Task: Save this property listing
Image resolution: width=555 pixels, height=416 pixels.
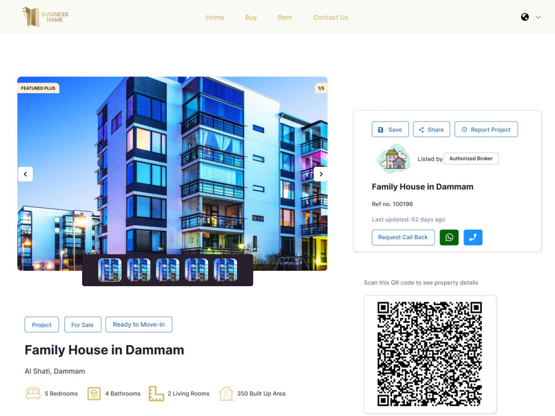Action: (390, 129)
